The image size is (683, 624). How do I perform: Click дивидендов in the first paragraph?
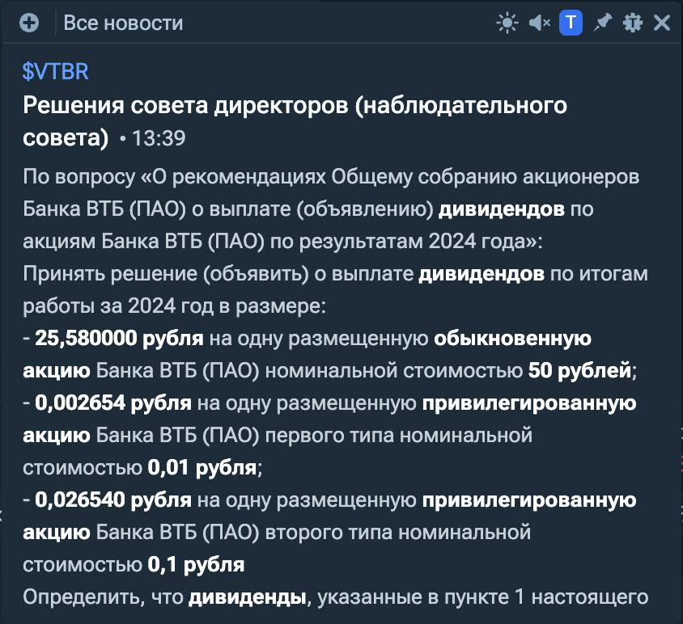tap(502, 209)
